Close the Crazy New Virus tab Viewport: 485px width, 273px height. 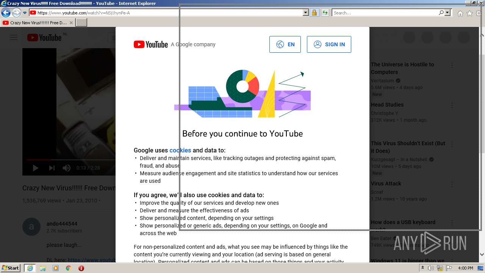[x=71, y=23]
